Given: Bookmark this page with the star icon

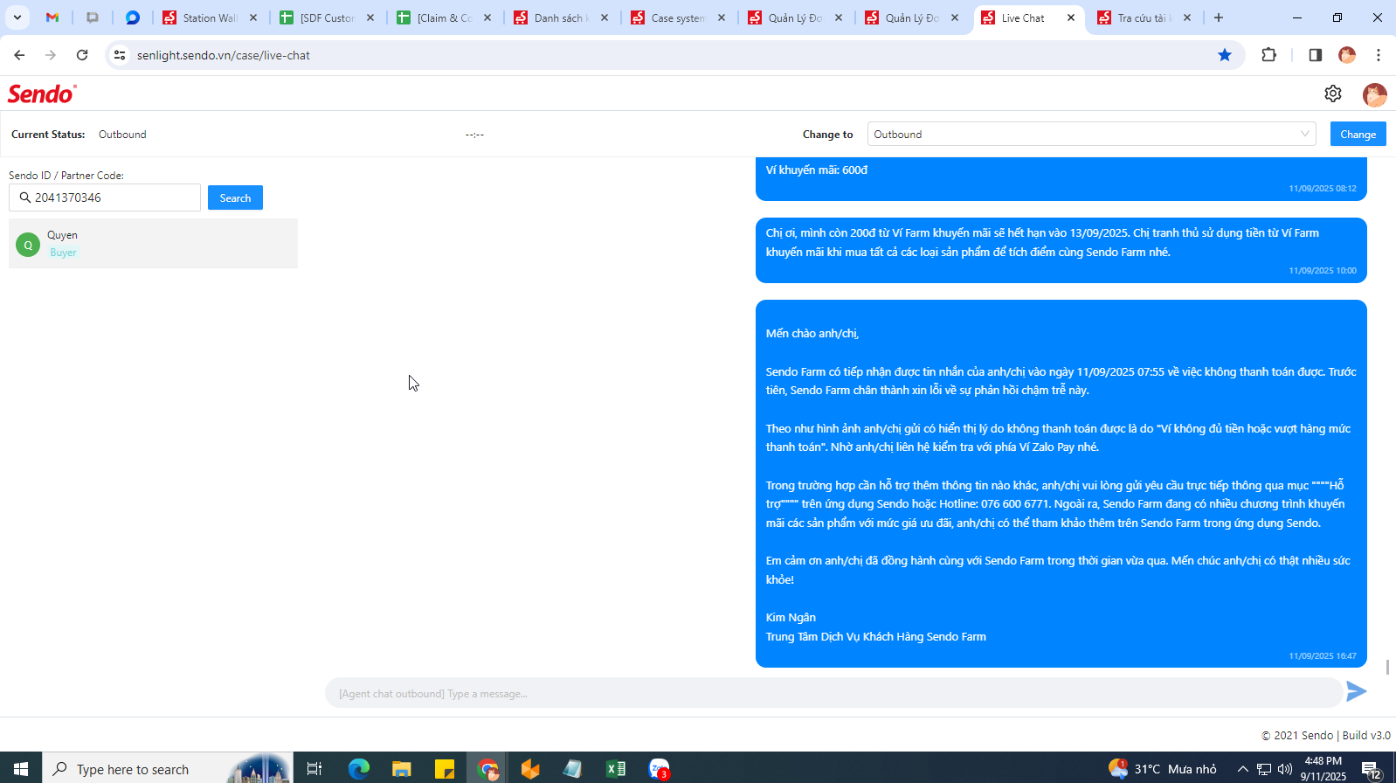Looking at the screenshot, I should point(1225,55).
